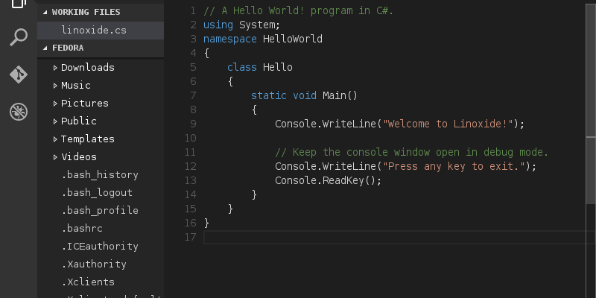Expand the Templates folder arrow

coord(55,139)
